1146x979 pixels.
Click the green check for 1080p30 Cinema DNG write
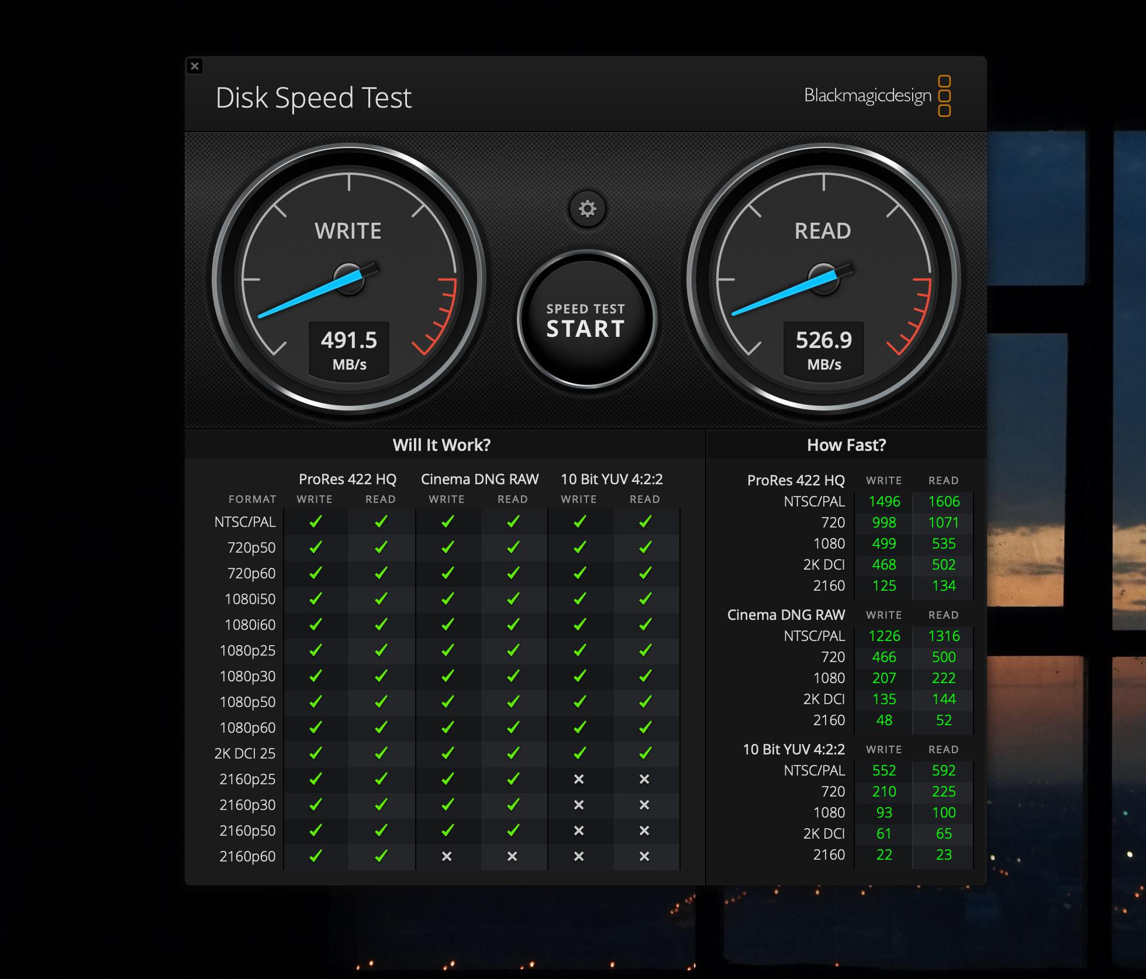click(447, 676)
